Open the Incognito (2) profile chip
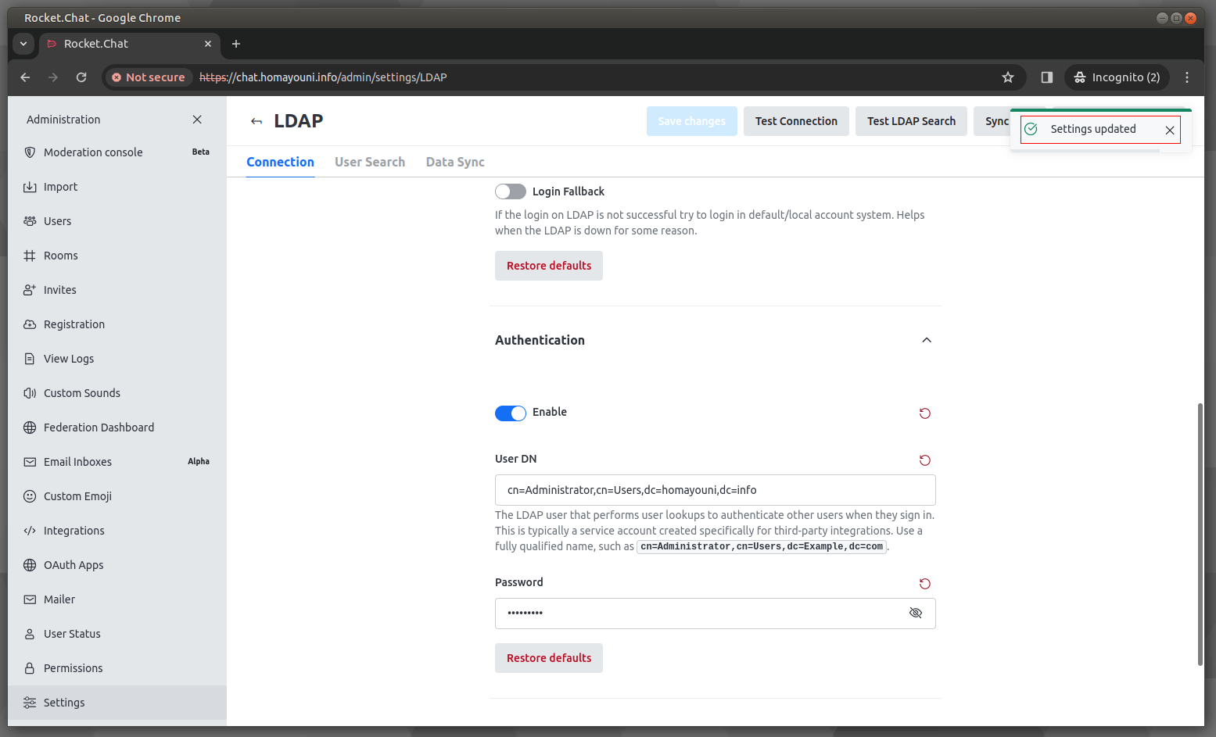This screenshot has height=737, width=1216. click(1117, 77)
